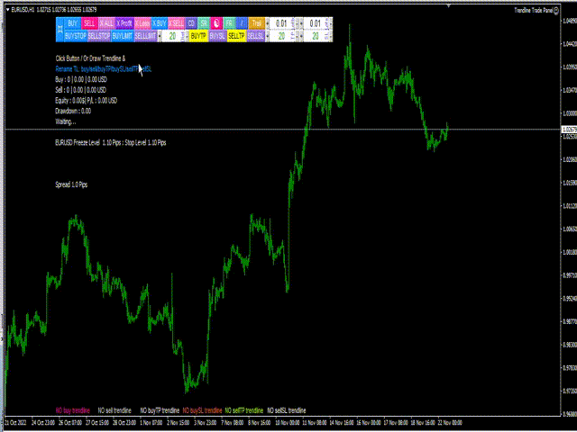Image resolution: width=577 pixels, height=432 pixels.
Task: Click the 'NO sellSL trendline' label
Action: [287, 410]
